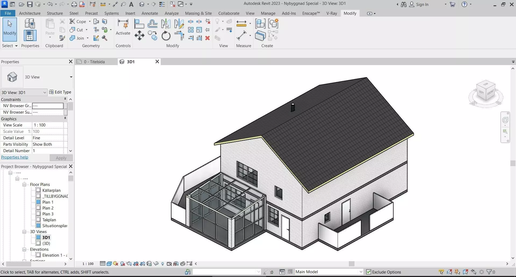Toggle the Plan 3 view box
The image size is (516, 277).
[x=38, y=214]
